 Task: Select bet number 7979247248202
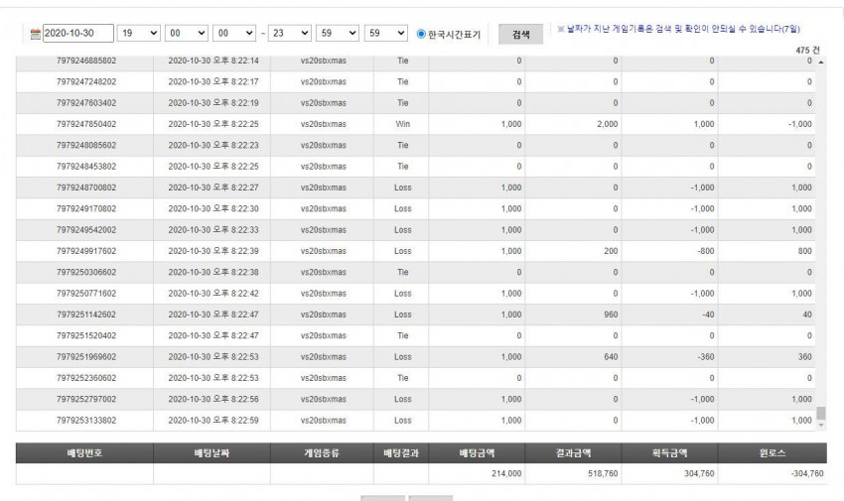coord(86,81)
